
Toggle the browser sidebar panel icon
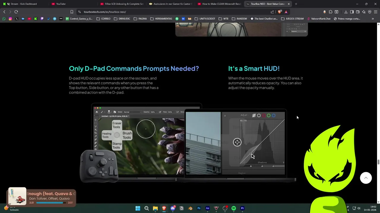[x=352, y=12]
